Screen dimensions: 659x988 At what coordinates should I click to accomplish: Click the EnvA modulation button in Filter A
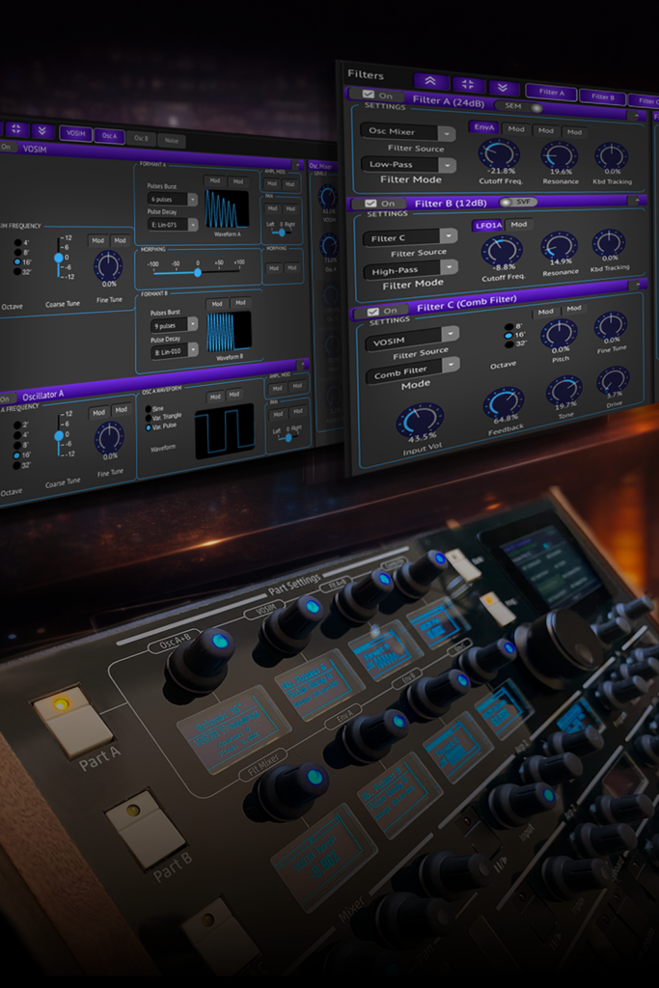pos(483,127)
